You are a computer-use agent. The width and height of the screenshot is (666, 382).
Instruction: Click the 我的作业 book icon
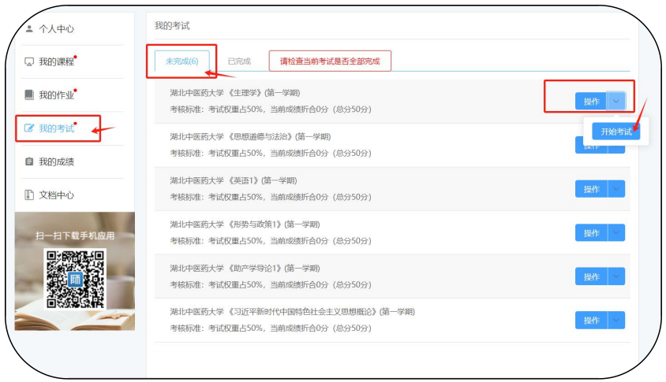click(x=29, y=95)
